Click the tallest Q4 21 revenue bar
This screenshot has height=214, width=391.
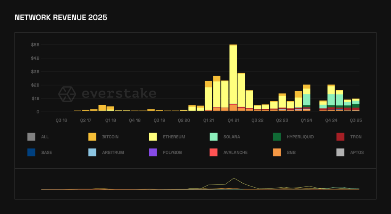233,76
